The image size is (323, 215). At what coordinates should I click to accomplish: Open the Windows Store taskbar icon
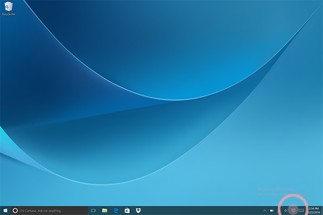[x=127, y=211]
